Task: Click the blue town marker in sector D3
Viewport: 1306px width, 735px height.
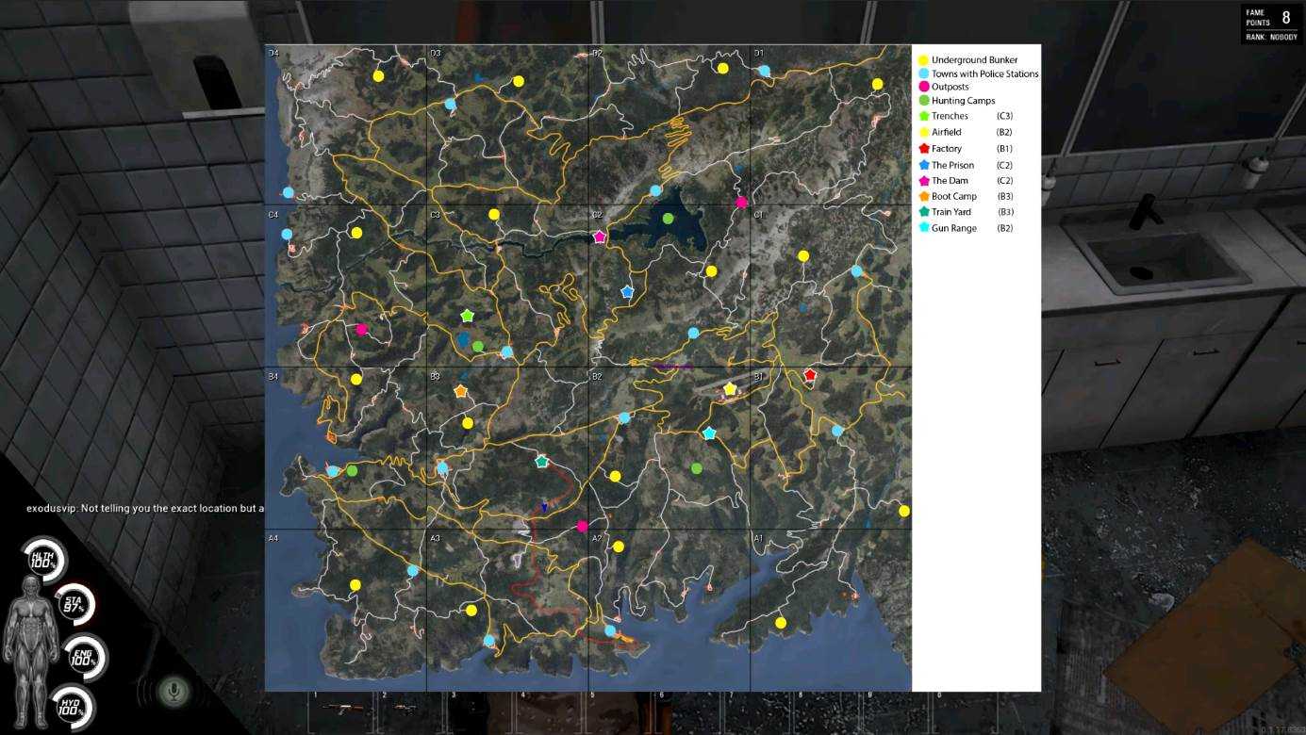Action: click(450, 104)
